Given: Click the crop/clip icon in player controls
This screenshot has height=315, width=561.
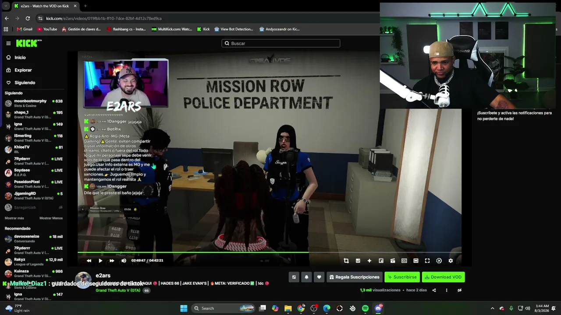Looking at the screenshot, I should point(346,261).
